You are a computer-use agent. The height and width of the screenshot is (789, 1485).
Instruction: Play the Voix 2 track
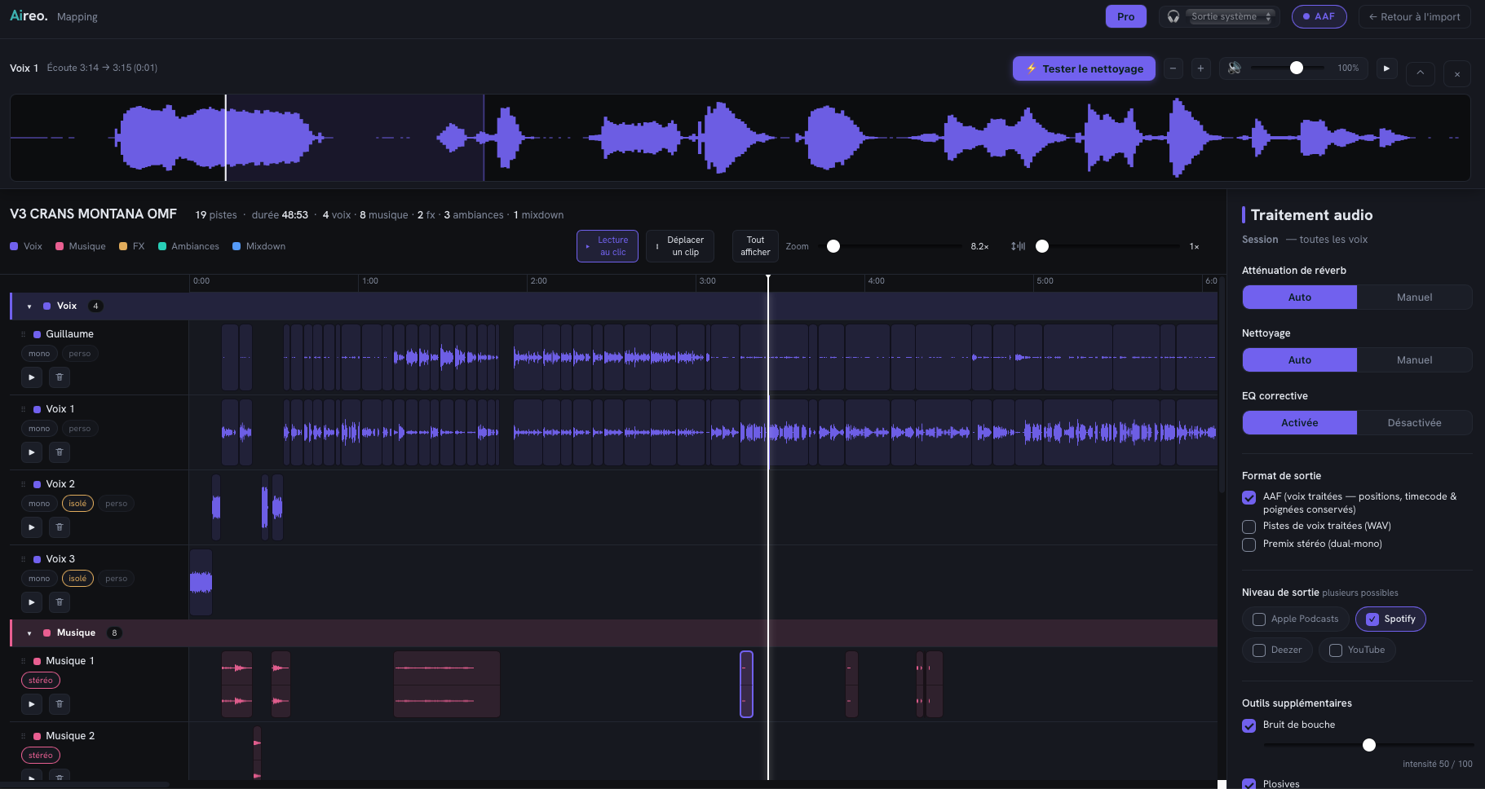coord(31,527)
